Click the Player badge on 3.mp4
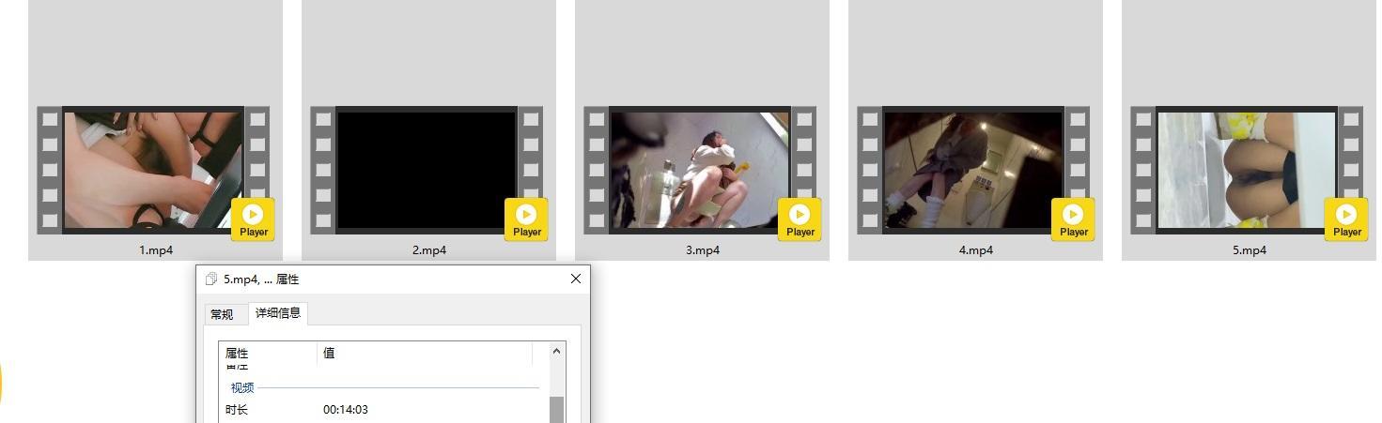1382x423 pixels. coord(800,219)
